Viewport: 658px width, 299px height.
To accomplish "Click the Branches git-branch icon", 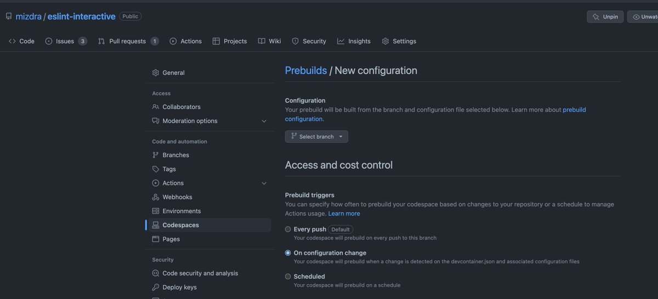I will tap(156, 155).
